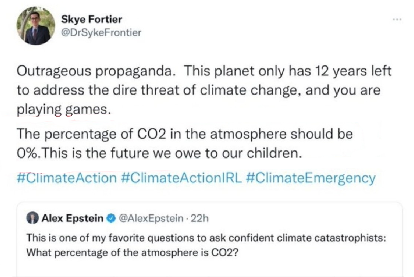Open the #ClimateAction hashtag
This screenshot has height=277, width=414.
(x=67, y=178)
